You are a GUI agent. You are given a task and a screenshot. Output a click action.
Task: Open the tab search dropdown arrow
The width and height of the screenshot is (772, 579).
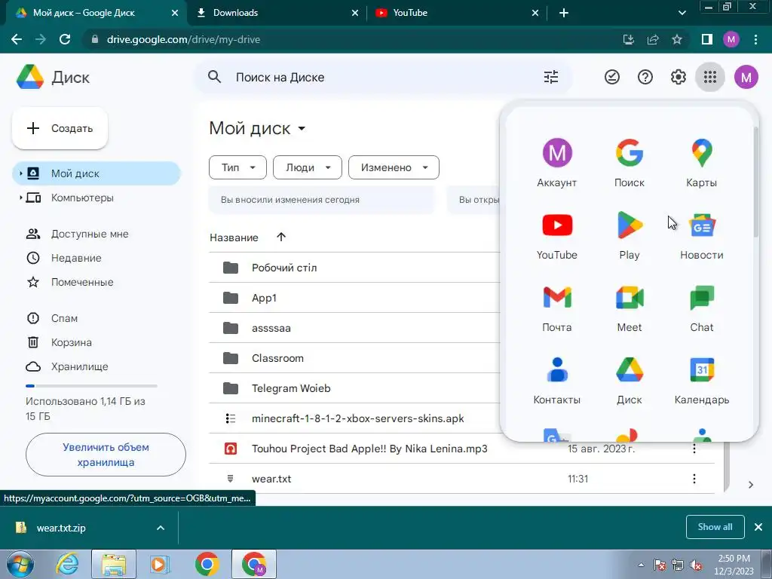pos(682,13)
